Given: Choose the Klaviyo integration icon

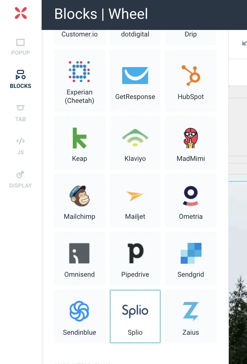Looking at the screenshot, I should [135, 138].
